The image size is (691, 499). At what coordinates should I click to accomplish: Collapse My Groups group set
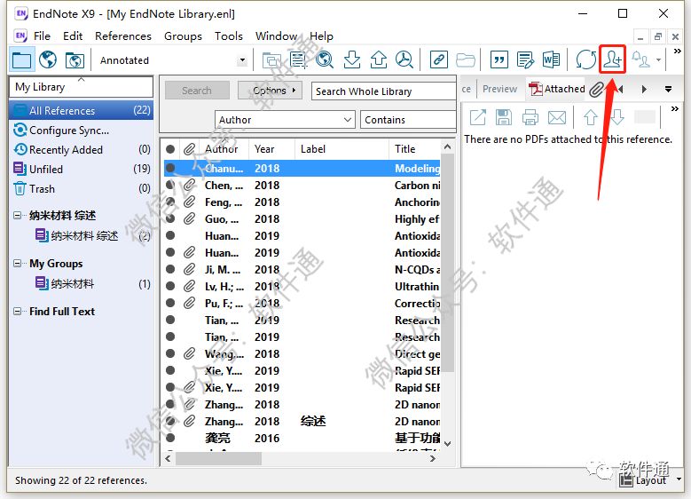point(17,264)
